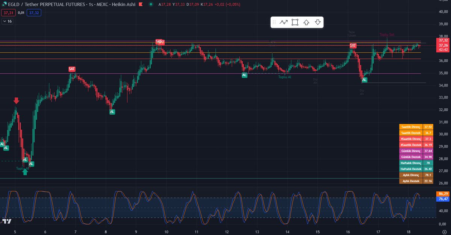Select the rectangle drawing tool

click(295, 22)
